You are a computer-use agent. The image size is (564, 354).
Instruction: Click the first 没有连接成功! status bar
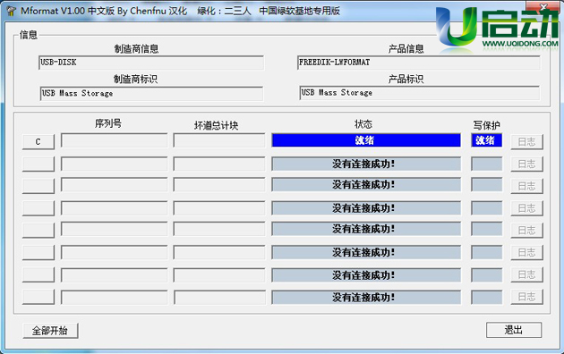click(366, 164)
